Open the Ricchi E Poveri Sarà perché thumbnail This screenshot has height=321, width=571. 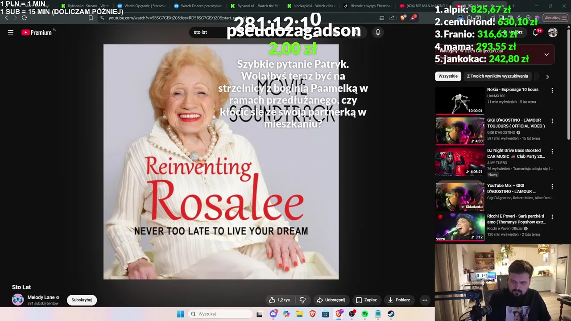click(459, 227)
